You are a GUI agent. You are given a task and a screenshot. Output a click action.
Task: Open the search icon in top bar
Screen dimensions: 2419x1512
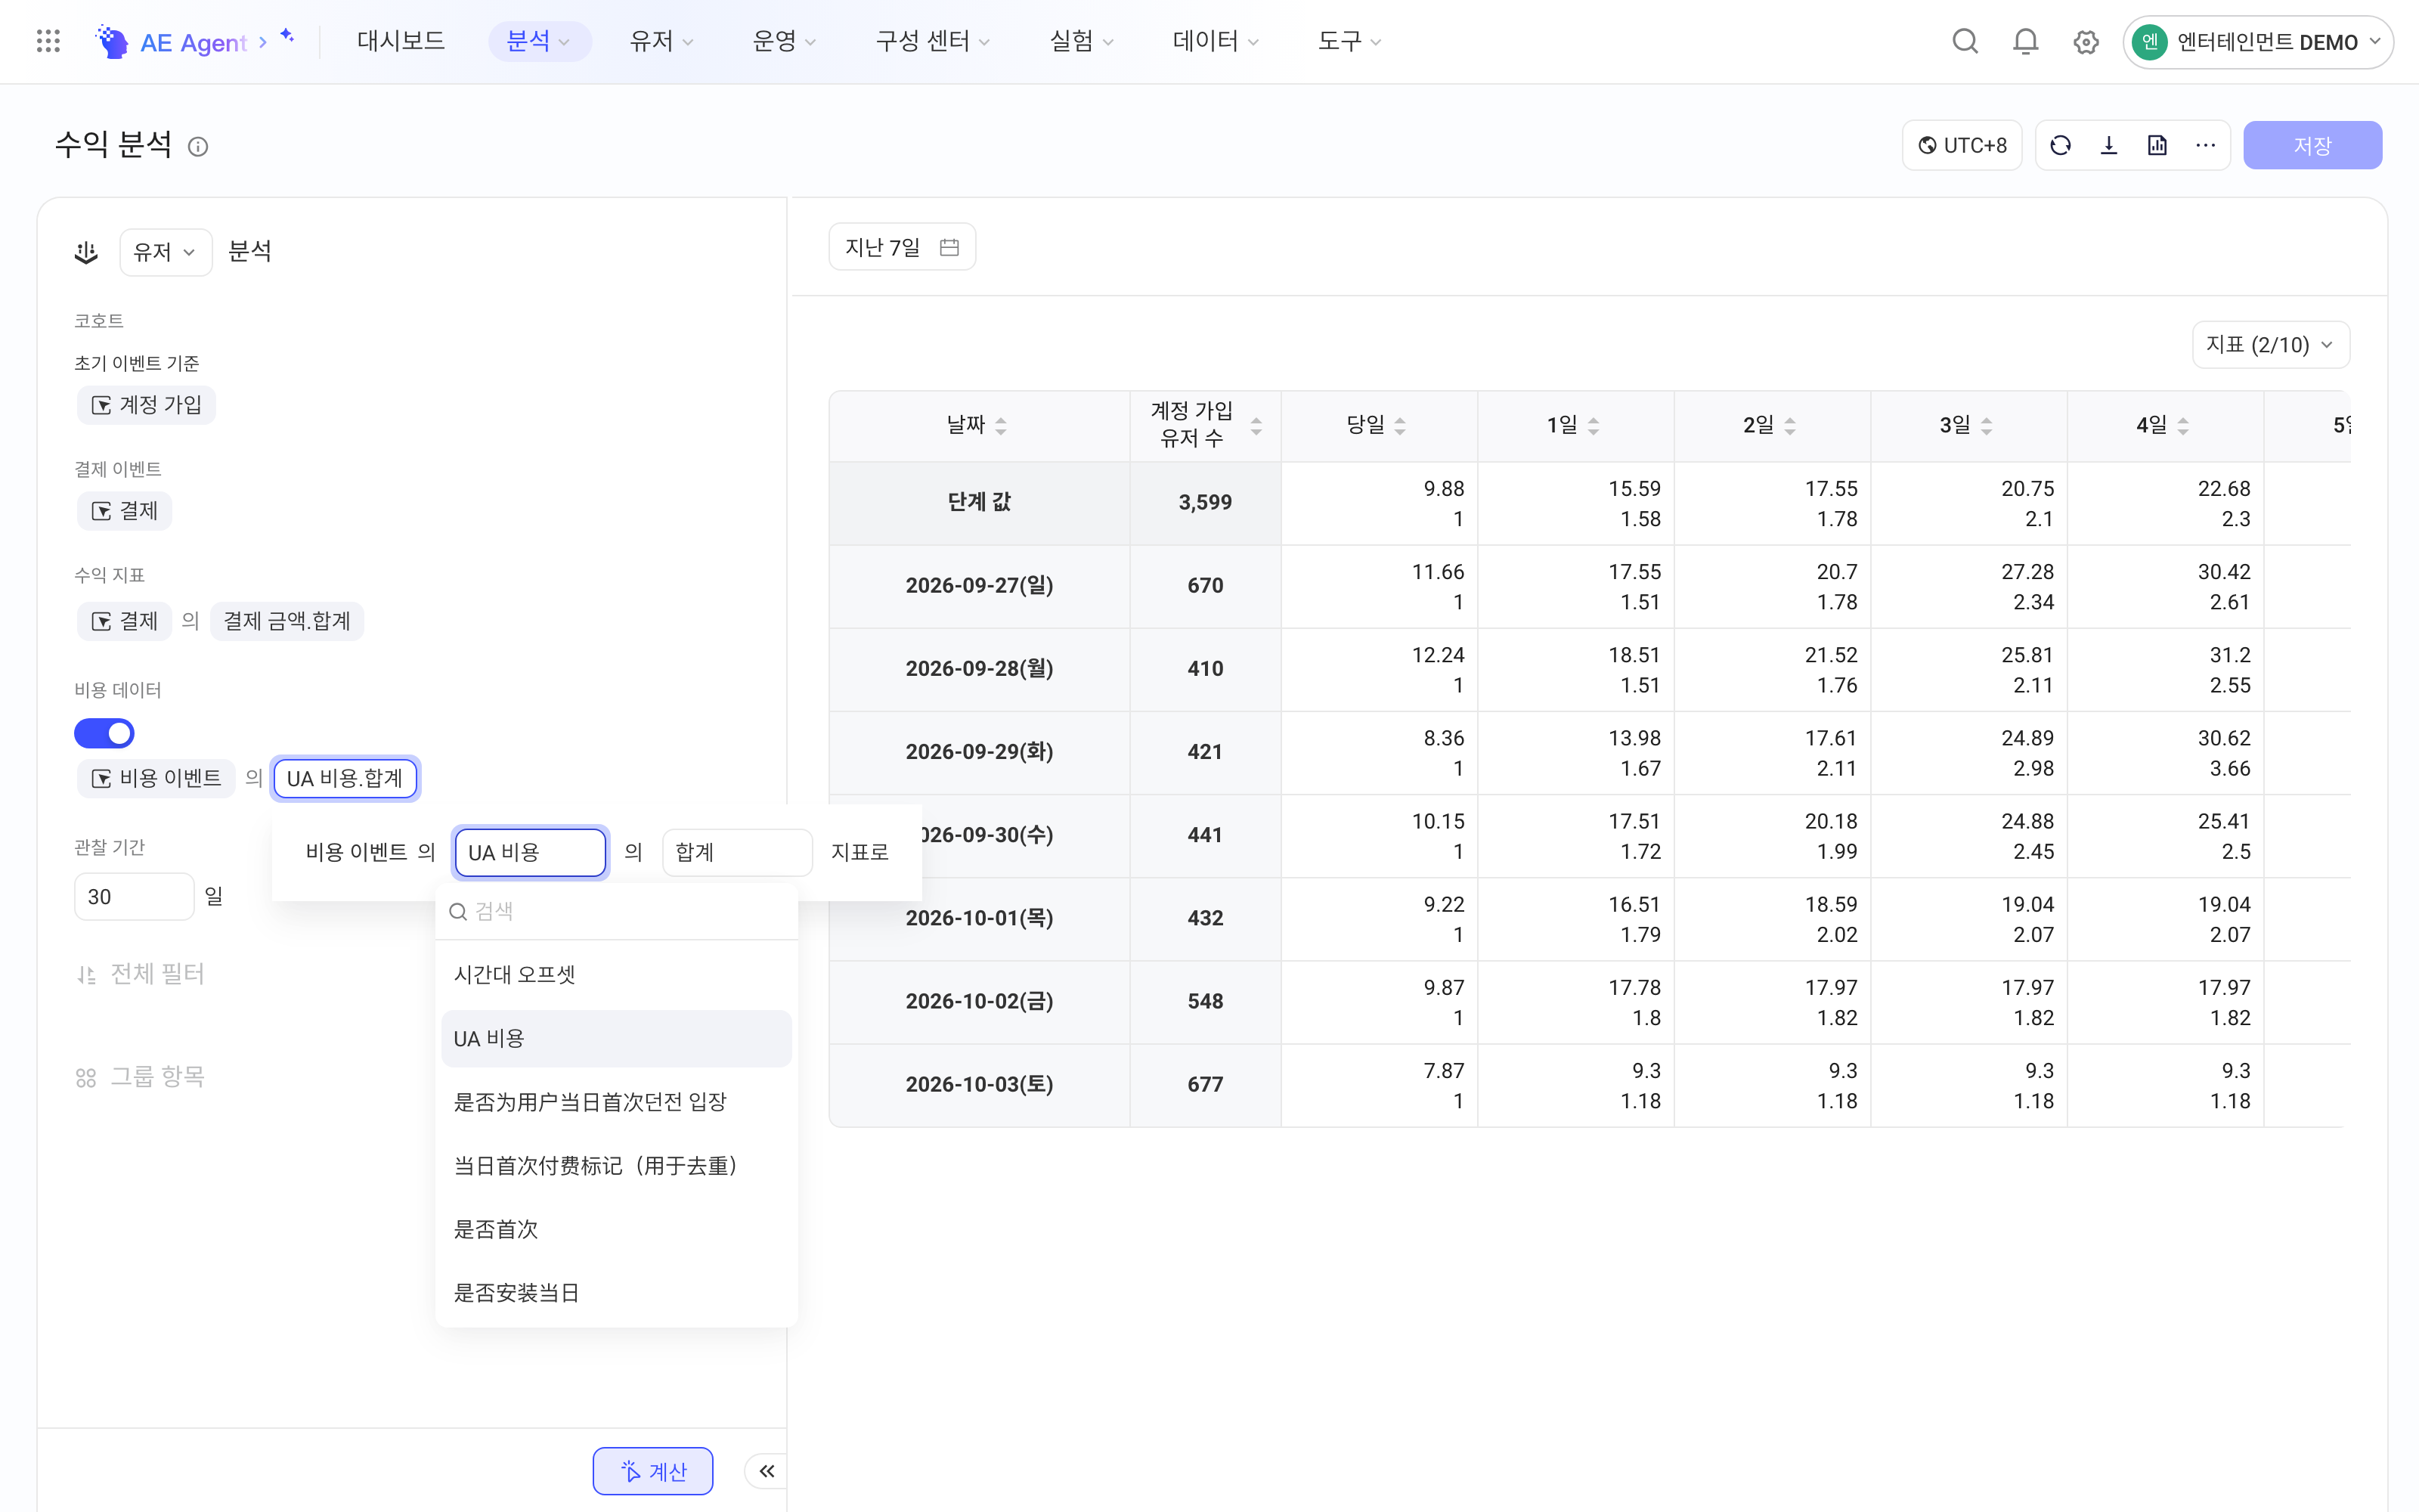(1965, 42)
